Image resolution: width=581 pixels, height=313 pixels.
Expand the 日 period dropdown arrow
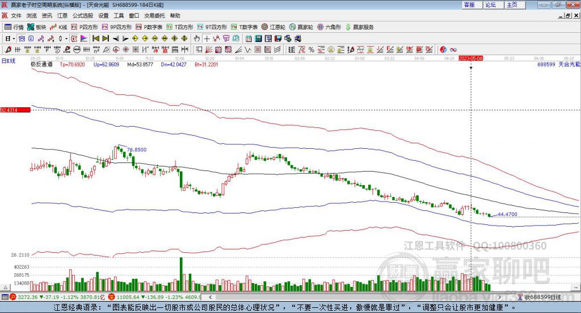[x=14, y=39]
